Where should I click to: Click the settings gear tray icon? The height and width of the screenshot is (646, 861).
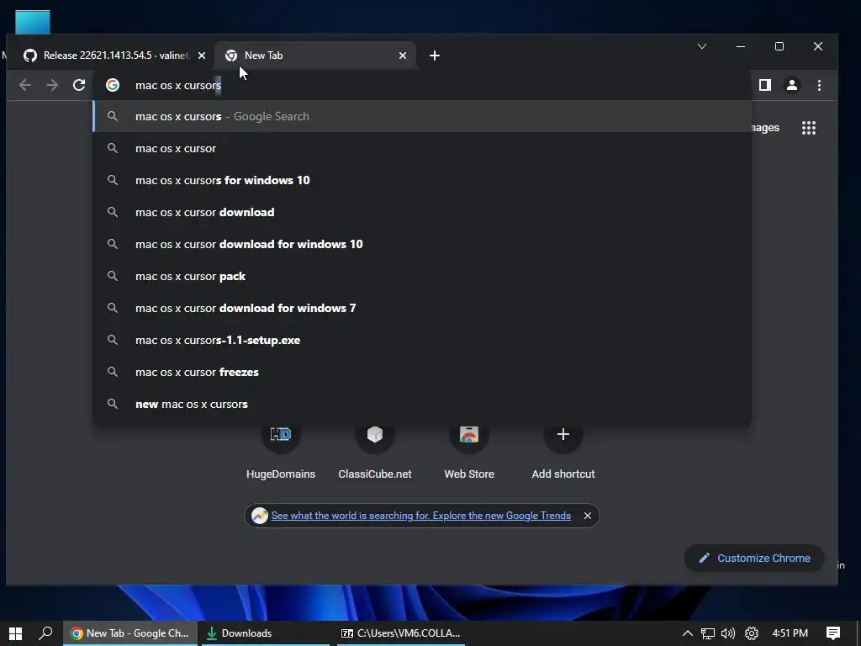[752, 633]
